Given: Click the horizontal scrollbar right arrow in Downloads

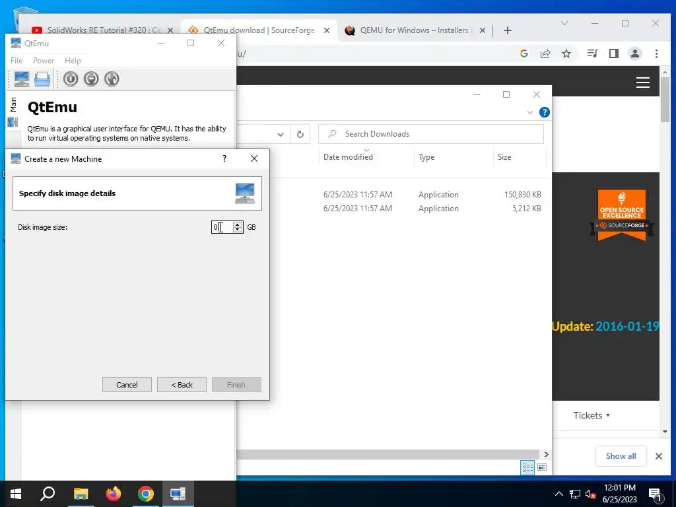Looking at the screenshot, I should tap(546, 454).
